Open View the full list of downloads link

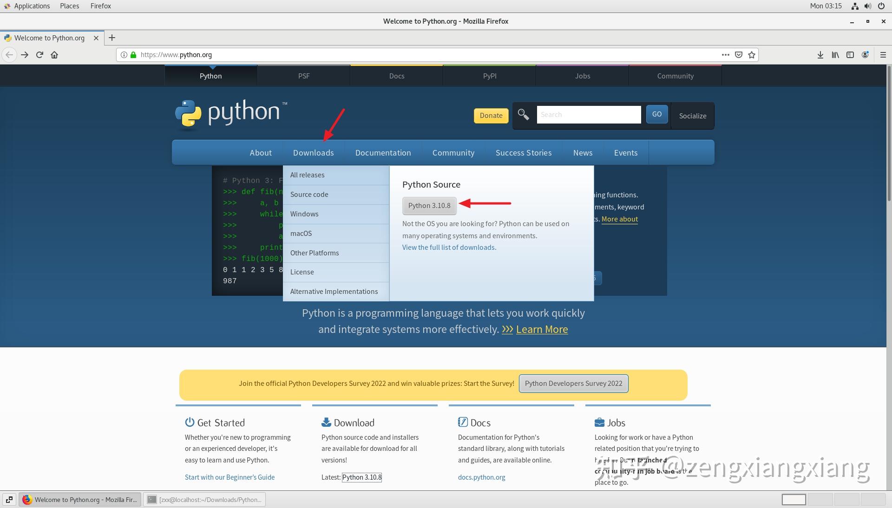449,247
